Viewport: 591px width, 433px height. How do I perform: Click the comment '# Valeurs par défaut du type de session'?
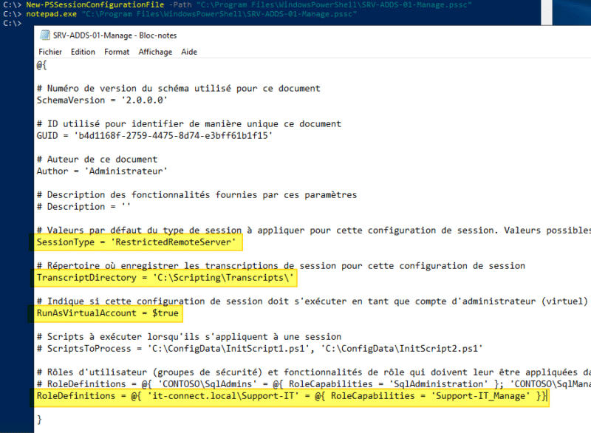313,231
